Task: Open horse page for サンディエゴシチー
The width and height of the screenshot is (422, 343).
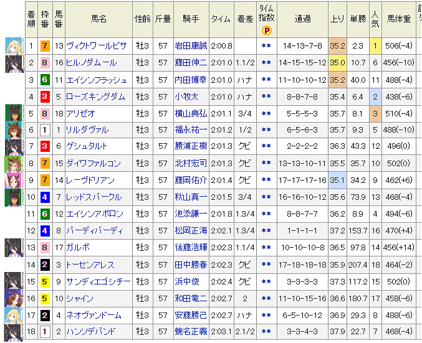Action: coord(98,282)
